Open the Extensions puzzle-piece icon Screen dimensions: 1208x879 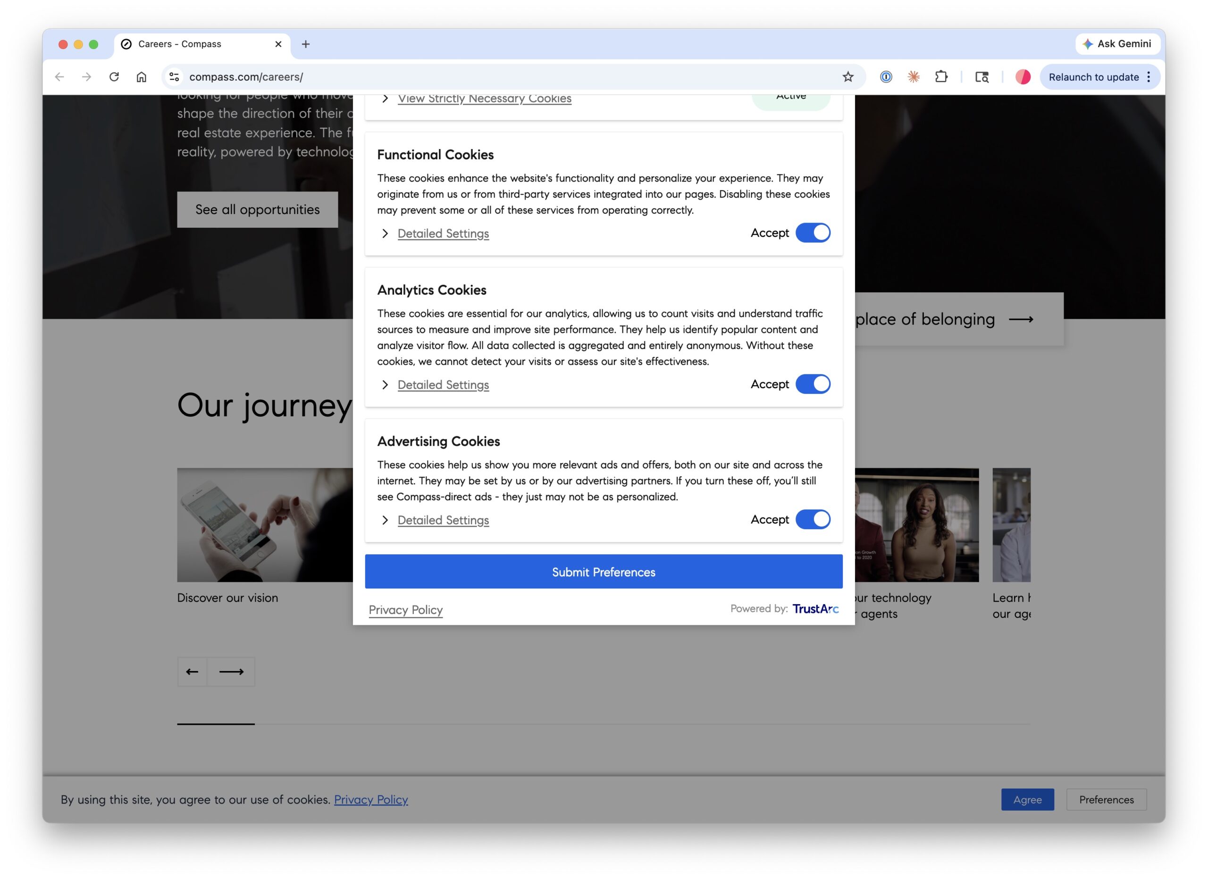941,77
